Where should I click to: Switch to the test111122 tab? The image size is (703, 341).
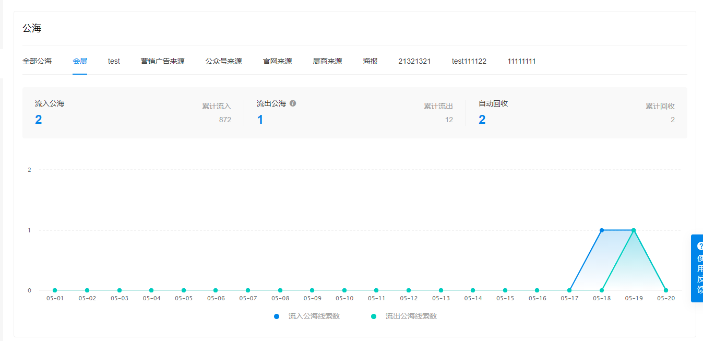tap(469, 61)
